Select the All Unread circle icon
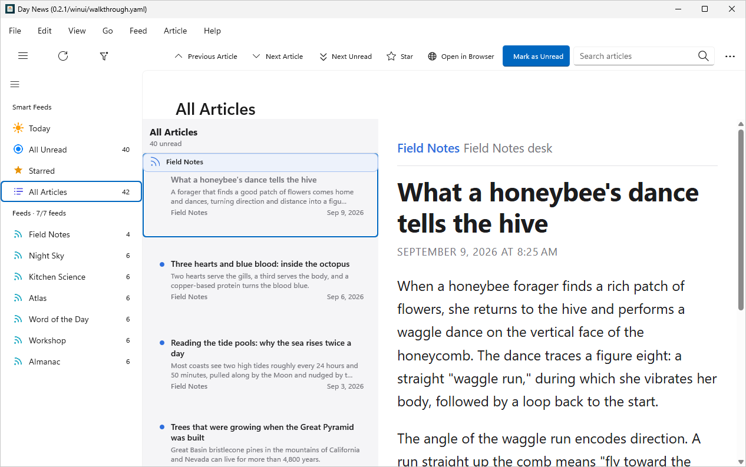This screenshot has width=746, height=467. 18,149
